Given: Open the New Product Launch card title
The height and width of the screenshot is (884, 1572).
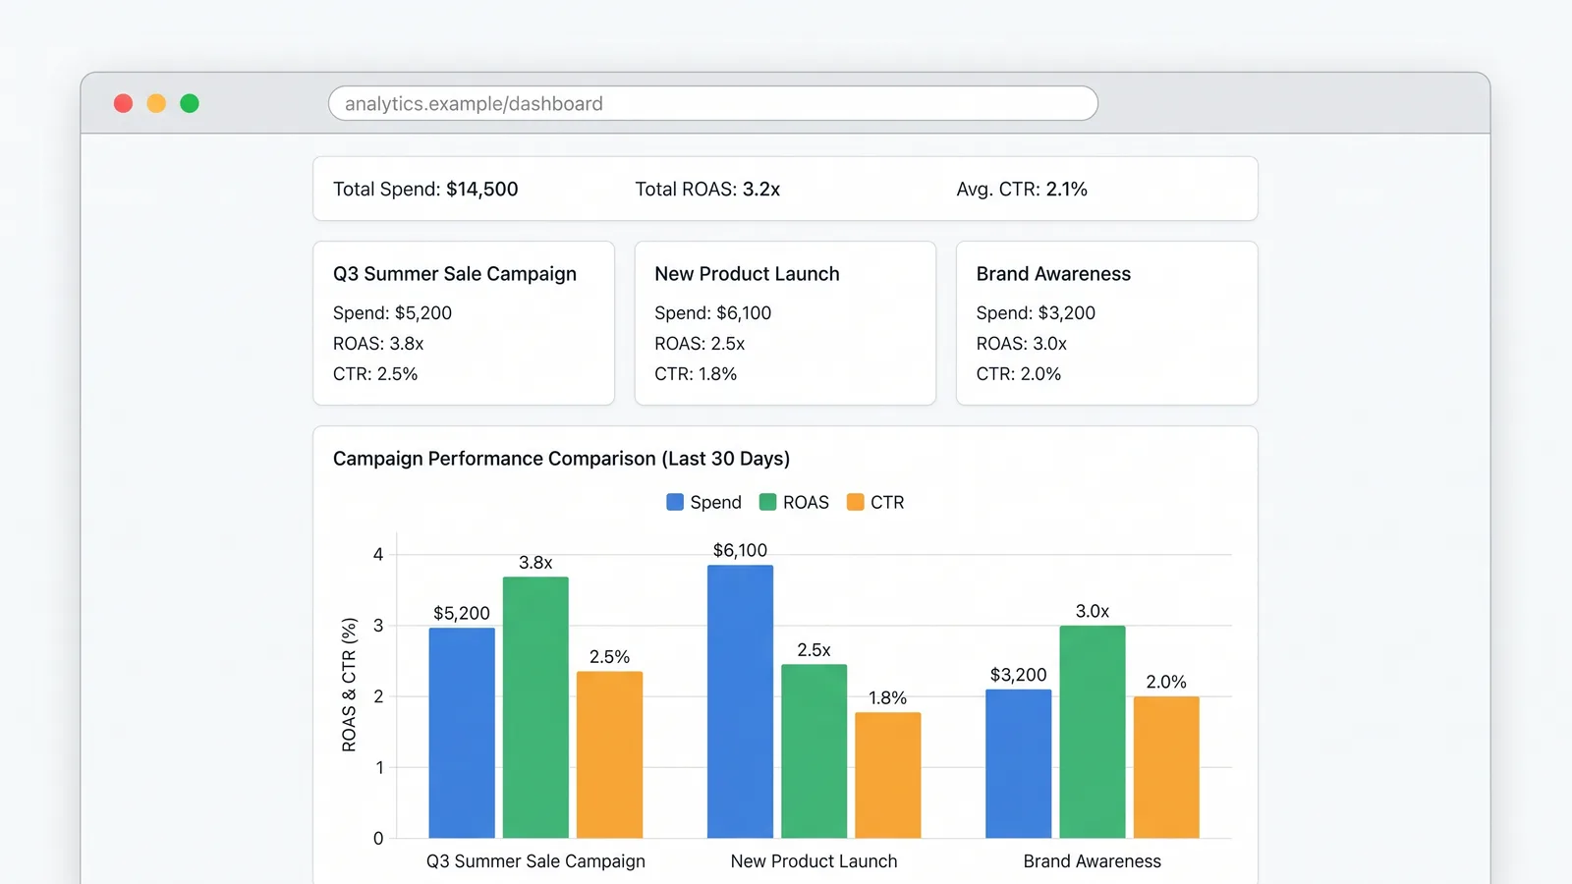Looking at the screenshot, I should 747,274.
